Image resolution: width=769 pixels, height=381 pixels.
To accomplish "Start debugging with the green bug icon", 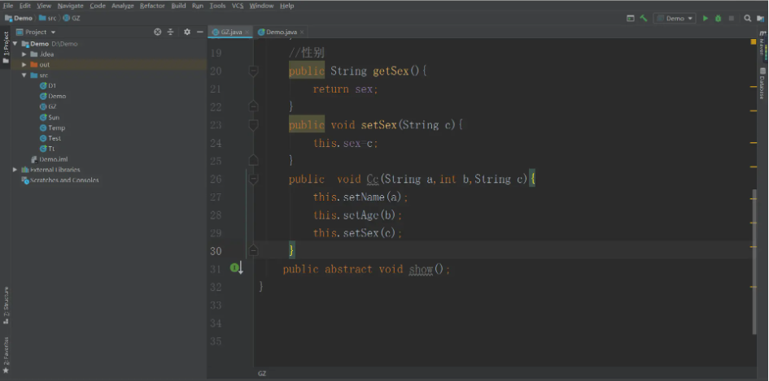I will pyautogui.click(x=718, y=18).
